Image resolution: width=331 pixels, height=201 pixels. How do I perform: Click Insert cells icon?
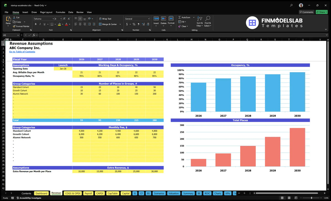pos(156,18)
